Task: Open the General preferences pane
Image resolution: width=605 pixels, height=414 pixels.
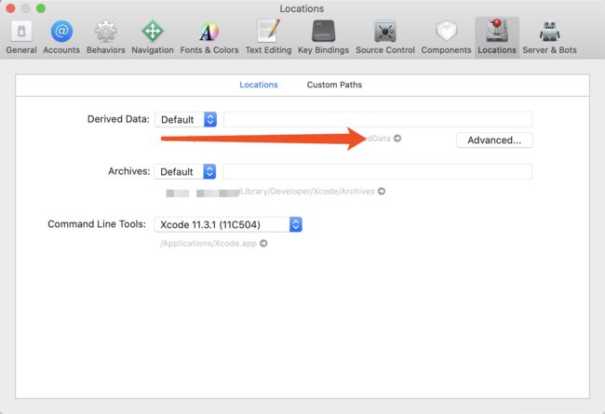Action: (x=21, y=37)
